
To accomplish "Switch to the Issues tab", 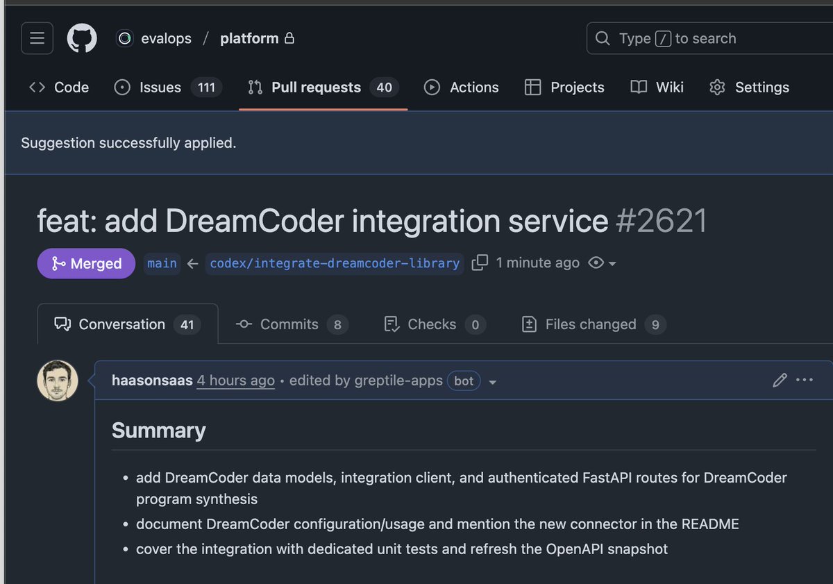I will click(168, 87).
